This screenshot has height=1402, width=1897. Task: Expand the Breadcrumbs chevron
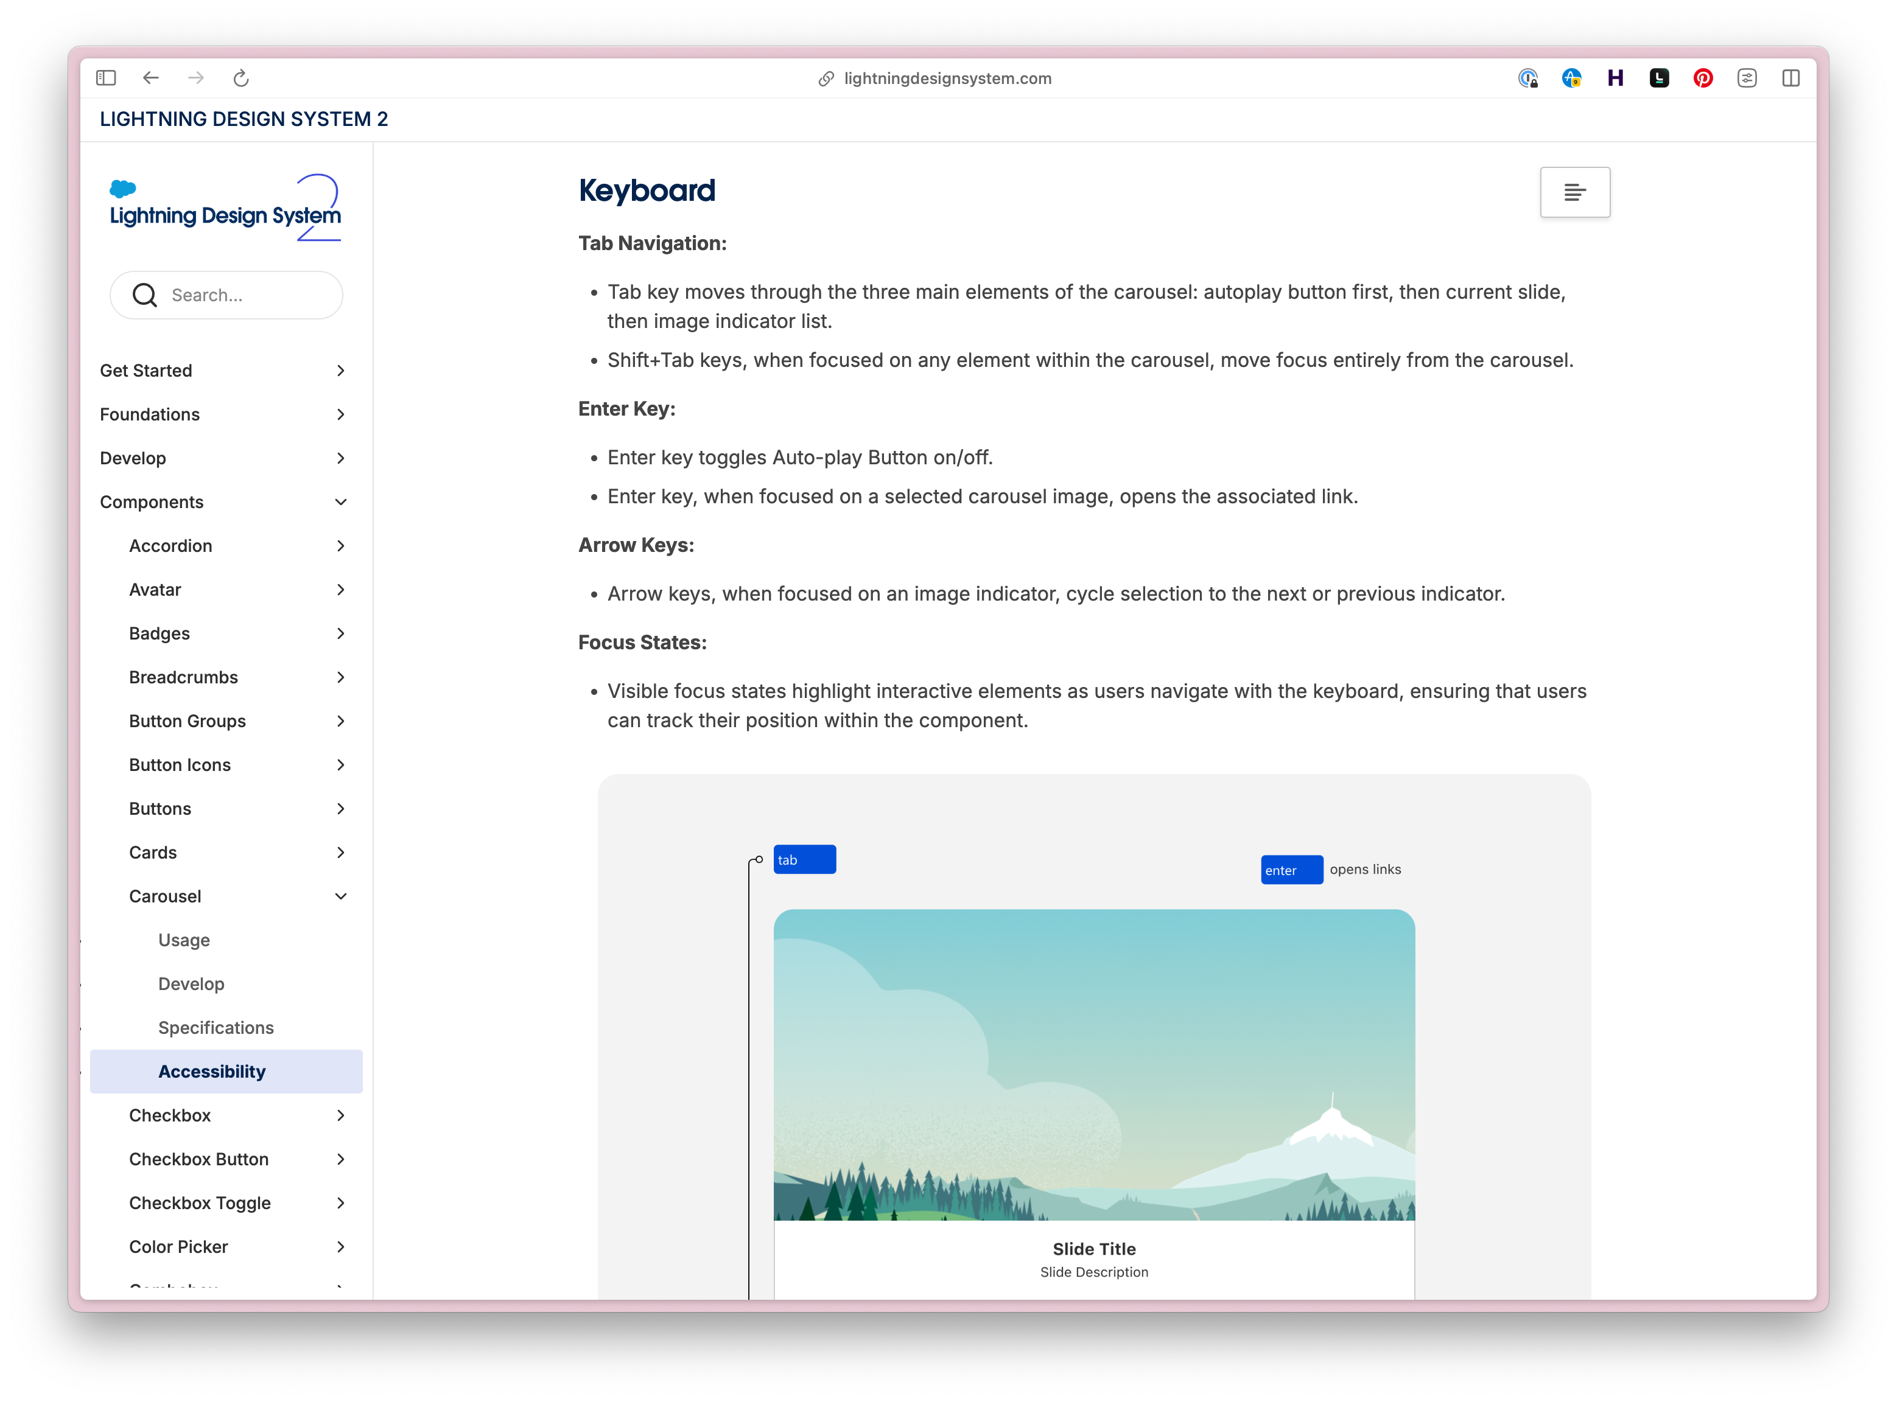340,677
